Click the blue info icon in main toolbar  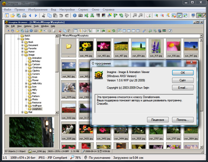tap(75, 16)
